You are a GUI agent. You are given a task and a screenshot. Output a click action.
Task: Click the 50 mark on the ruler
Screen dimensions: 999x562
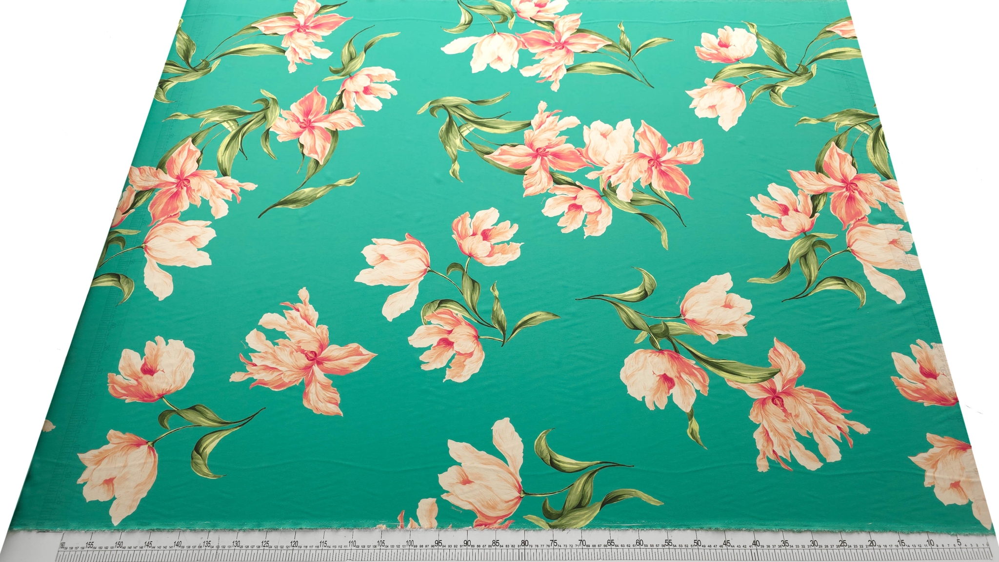click(697, 543)
